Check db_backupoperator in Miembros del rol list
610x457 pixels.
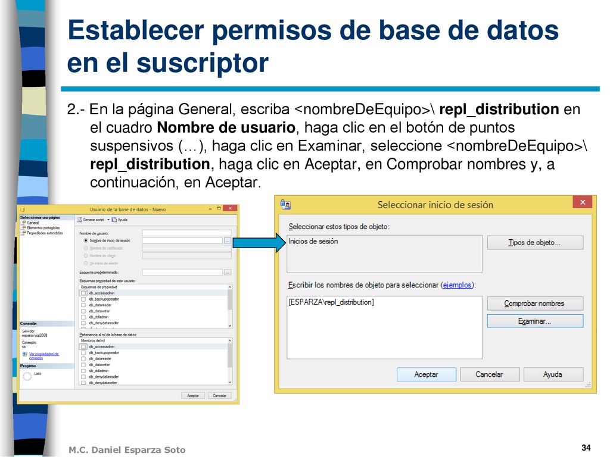tap(83, 353)
